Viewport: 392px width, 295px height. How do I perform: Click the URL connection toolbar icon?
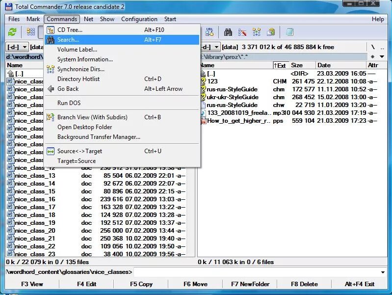coord(209,32)
